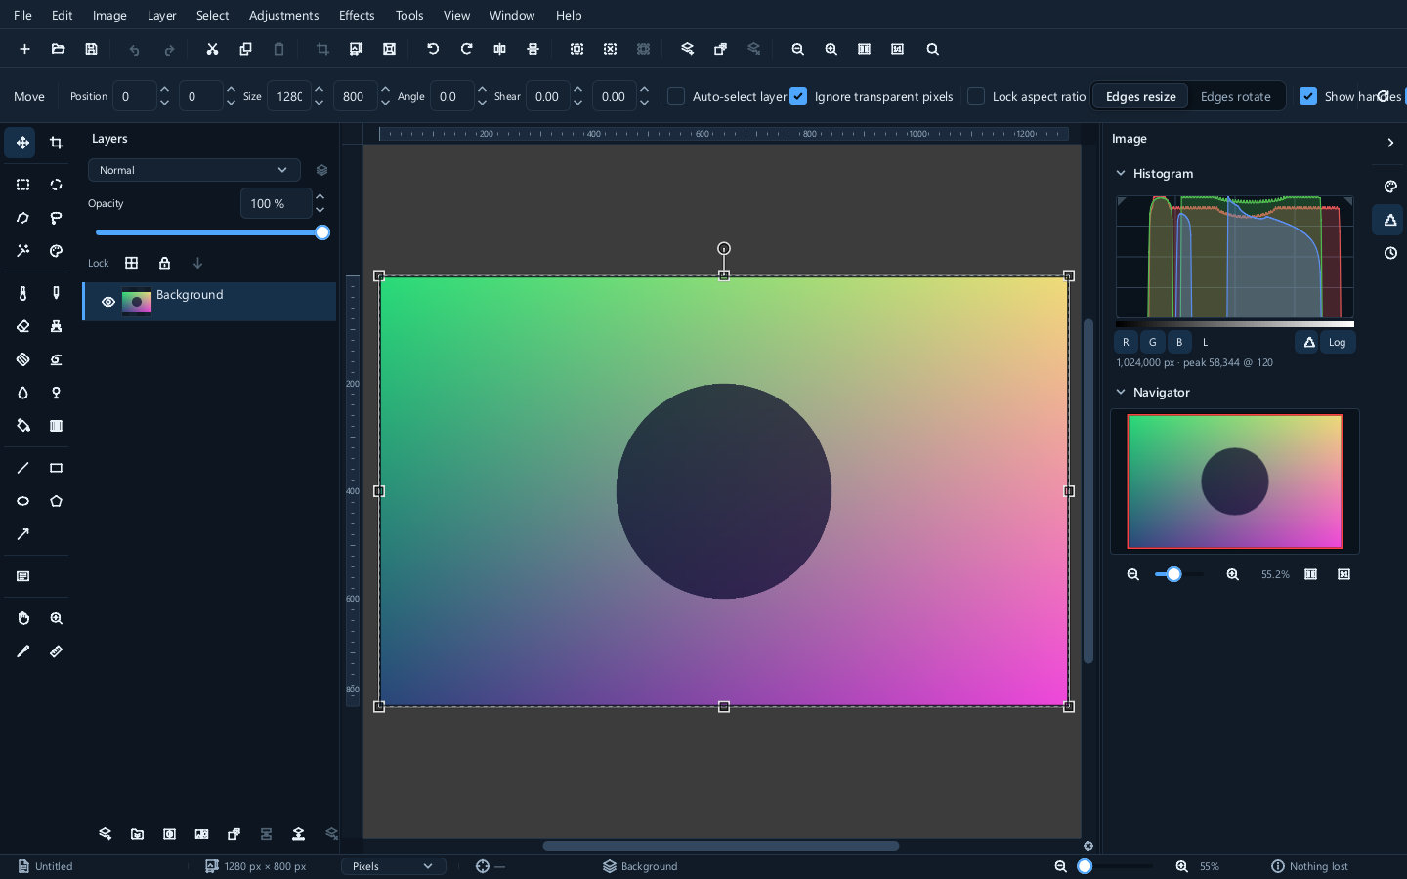Uncheck Ignore transparent pixels

click(x=798, y=96)
